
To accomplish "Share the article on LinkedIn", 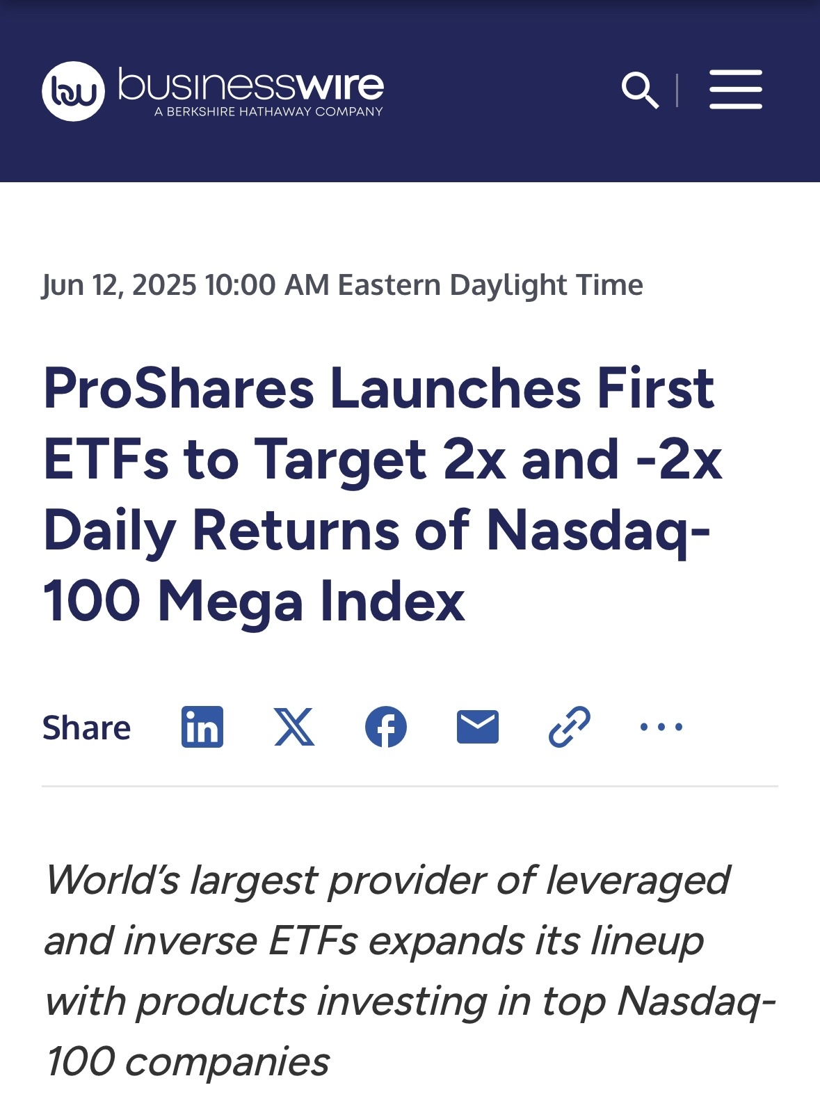I will [x=202, y=727].
